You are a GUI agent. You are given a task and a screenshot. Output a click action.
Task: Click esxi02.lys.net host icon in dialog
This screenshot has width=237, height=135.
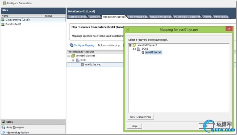point(143,53)
